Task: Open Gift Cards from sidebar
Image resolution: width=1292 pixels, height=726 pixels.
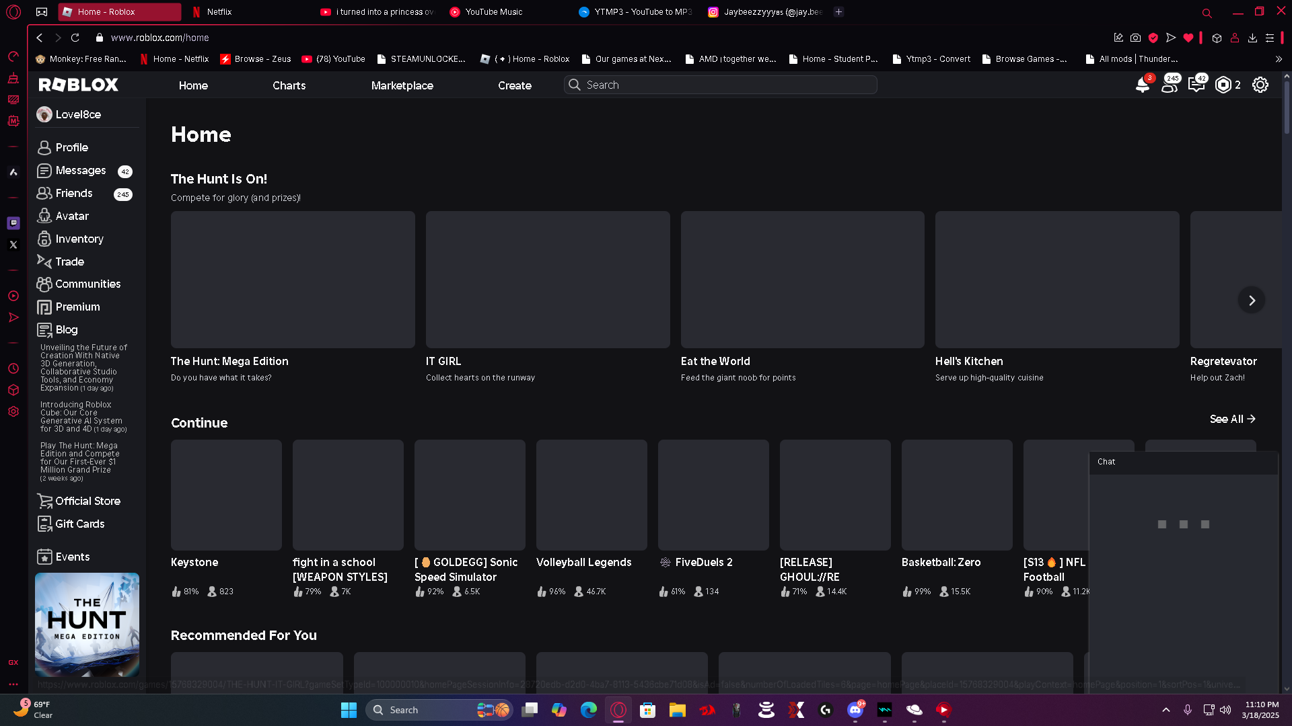Action: pos(71,524)
